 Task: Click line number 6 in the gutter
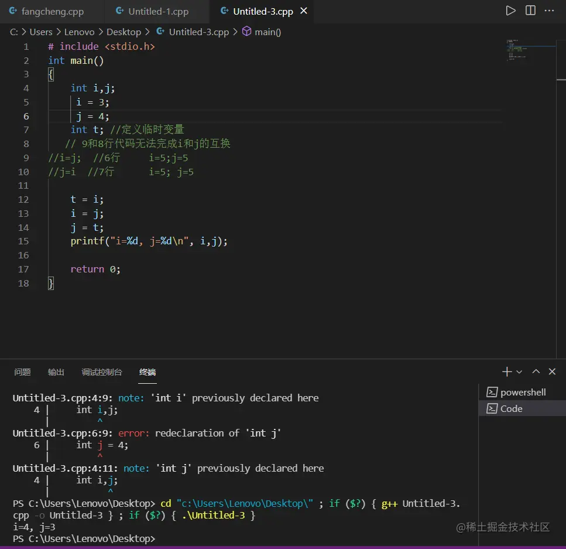[26, 117]
